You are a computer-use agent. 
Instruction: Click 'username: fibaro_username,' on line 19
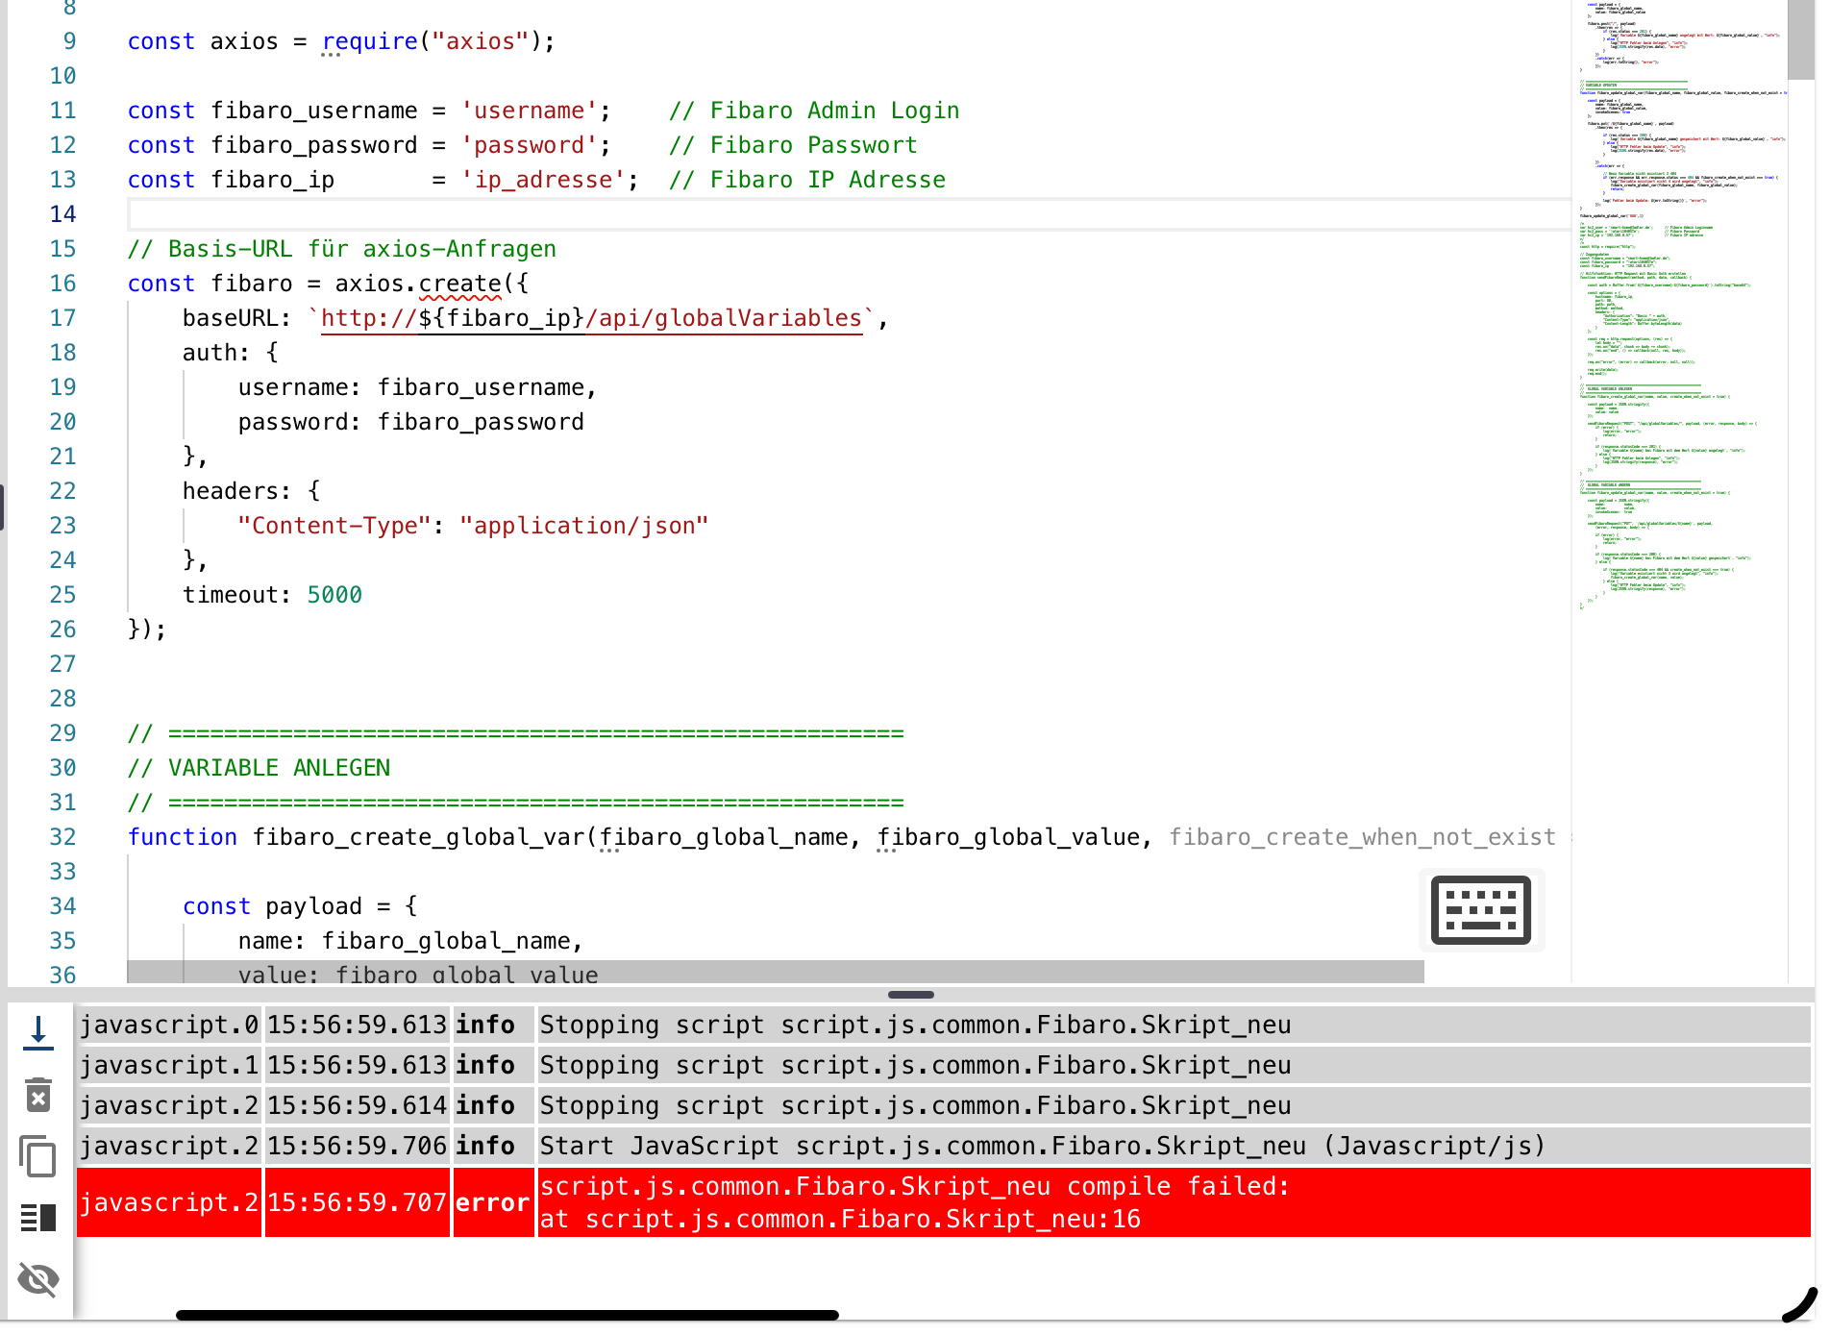417,387
